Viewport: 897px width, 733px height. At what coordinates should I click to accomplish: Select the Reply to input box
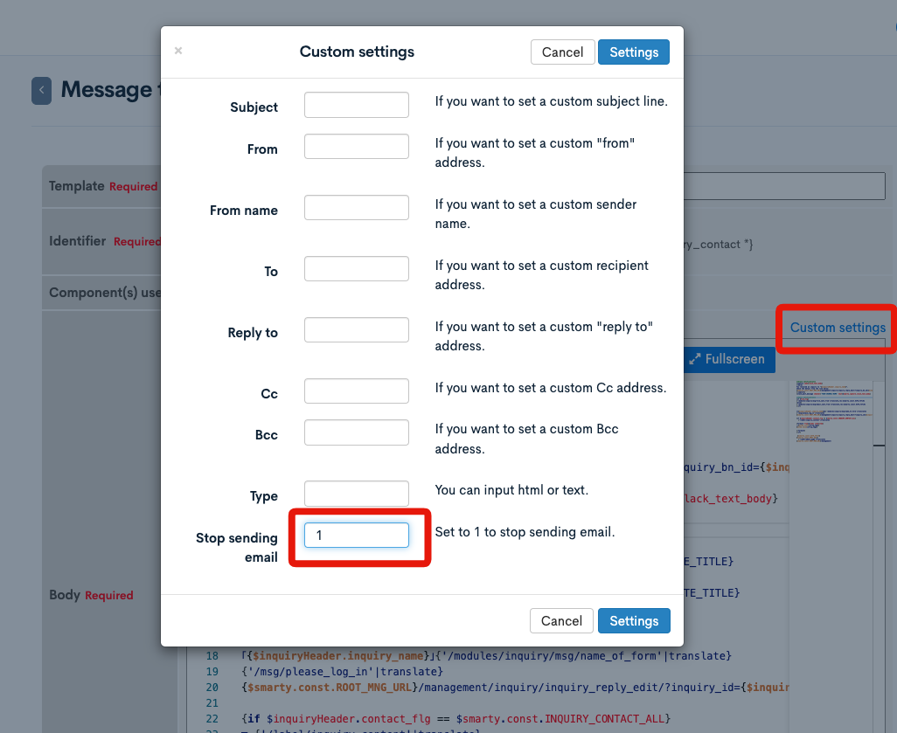coord(356,329)
